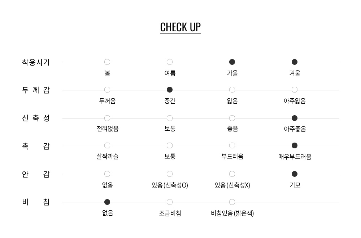Select the 좋음 elasticity circle

232,118
